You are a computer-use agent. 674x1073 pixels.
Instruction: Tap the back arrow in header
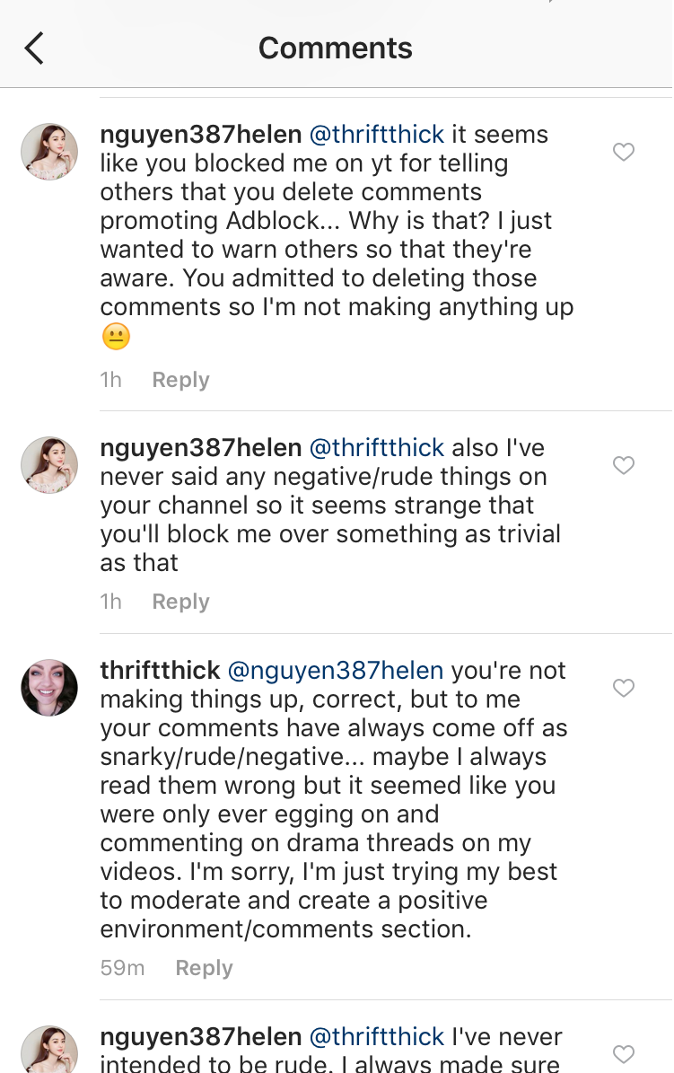coord(34,48)
